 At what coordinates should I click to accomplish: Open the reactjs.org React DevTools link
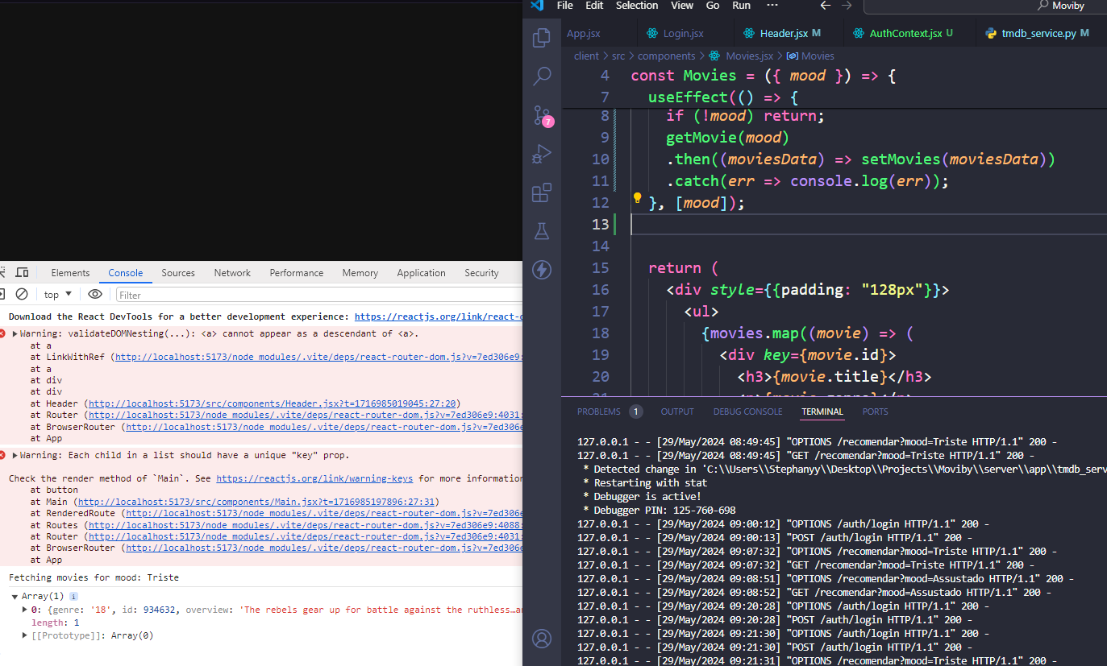[x=439, y=316]
